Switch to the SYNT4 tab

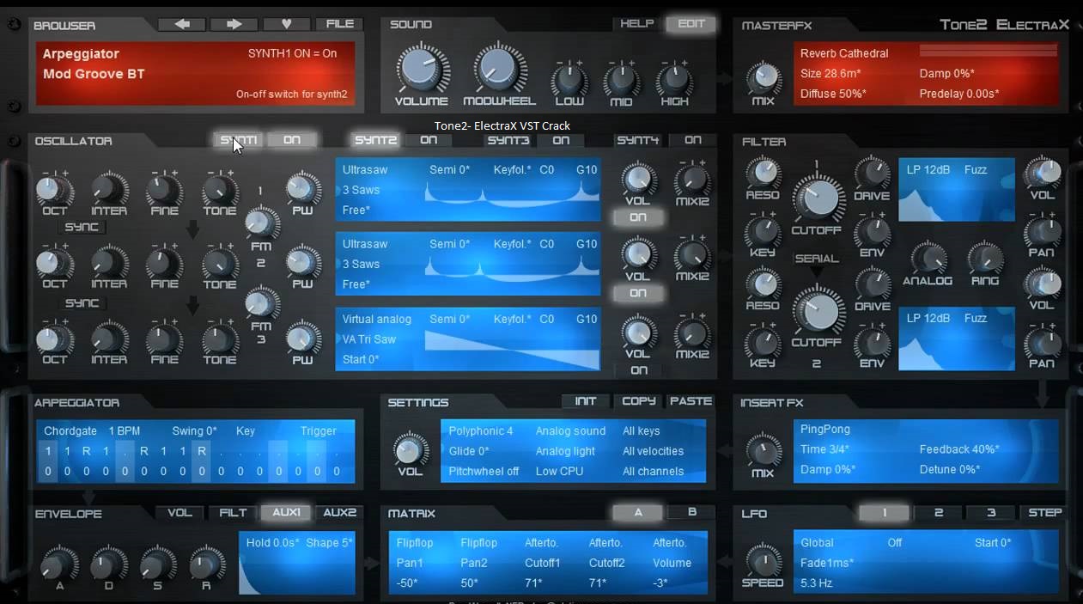639,140
